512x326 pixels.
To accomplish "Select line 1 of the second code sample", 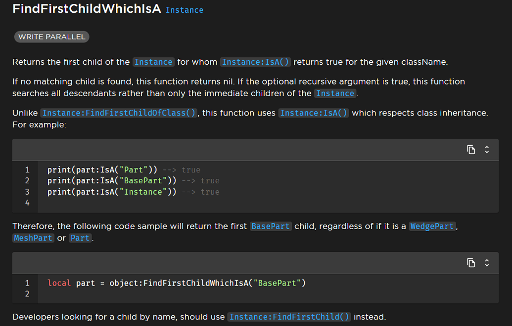I will tap(176, 283).
